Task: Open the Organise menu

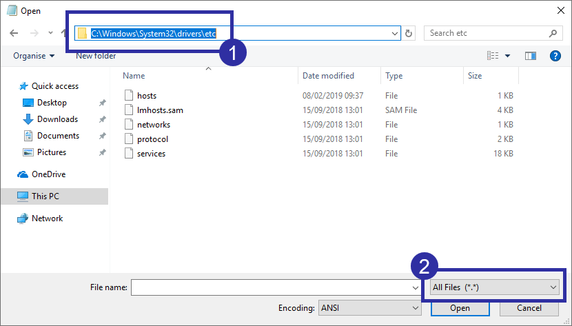Action: tap(33, 56)
